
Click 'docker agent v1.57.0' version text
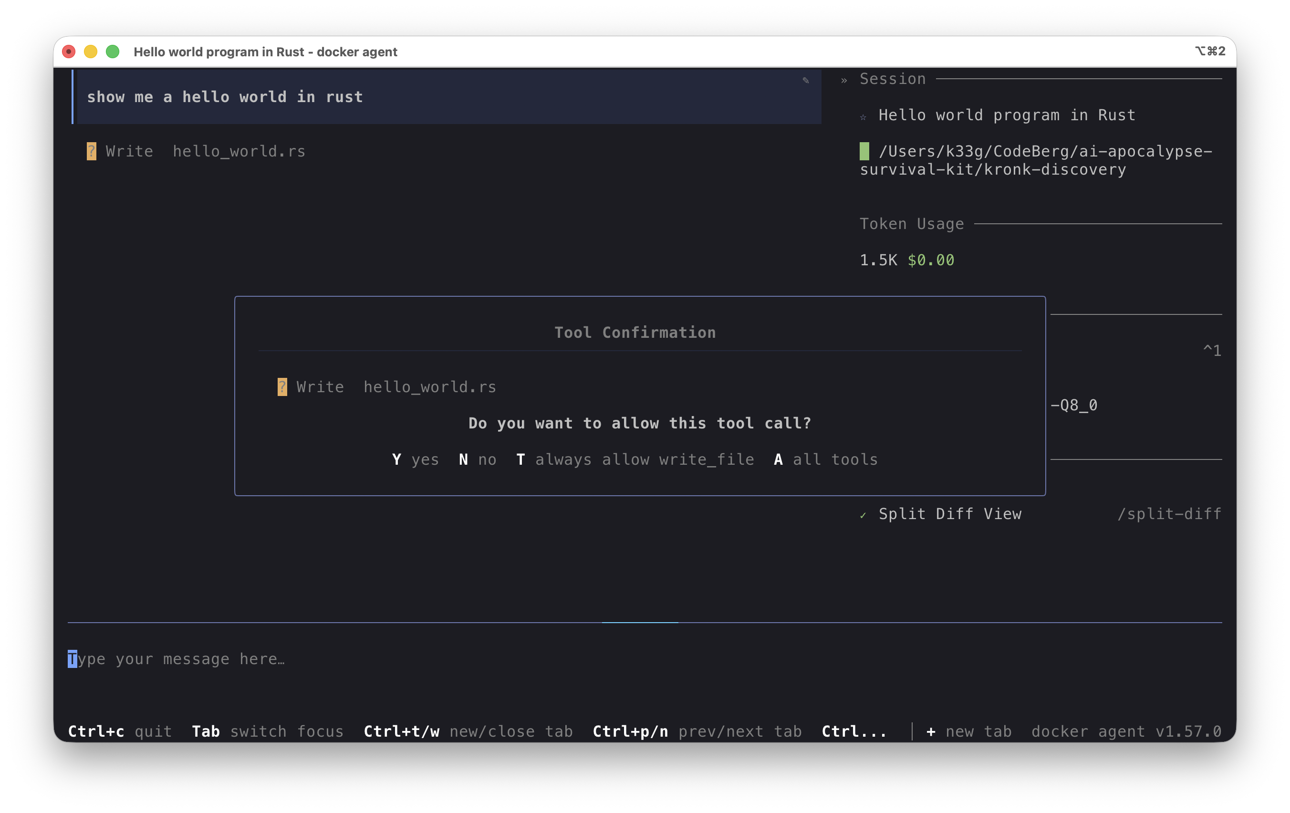pos(1126,731)
